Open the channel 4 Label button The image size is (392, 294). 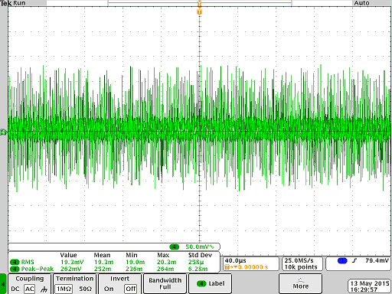coord(211,283)
